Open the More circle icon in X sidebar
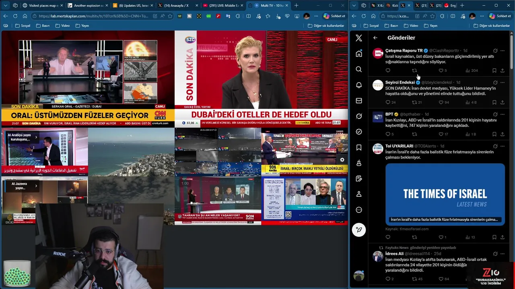The width and height of the screenshot is (515, 289). (359, 210)
